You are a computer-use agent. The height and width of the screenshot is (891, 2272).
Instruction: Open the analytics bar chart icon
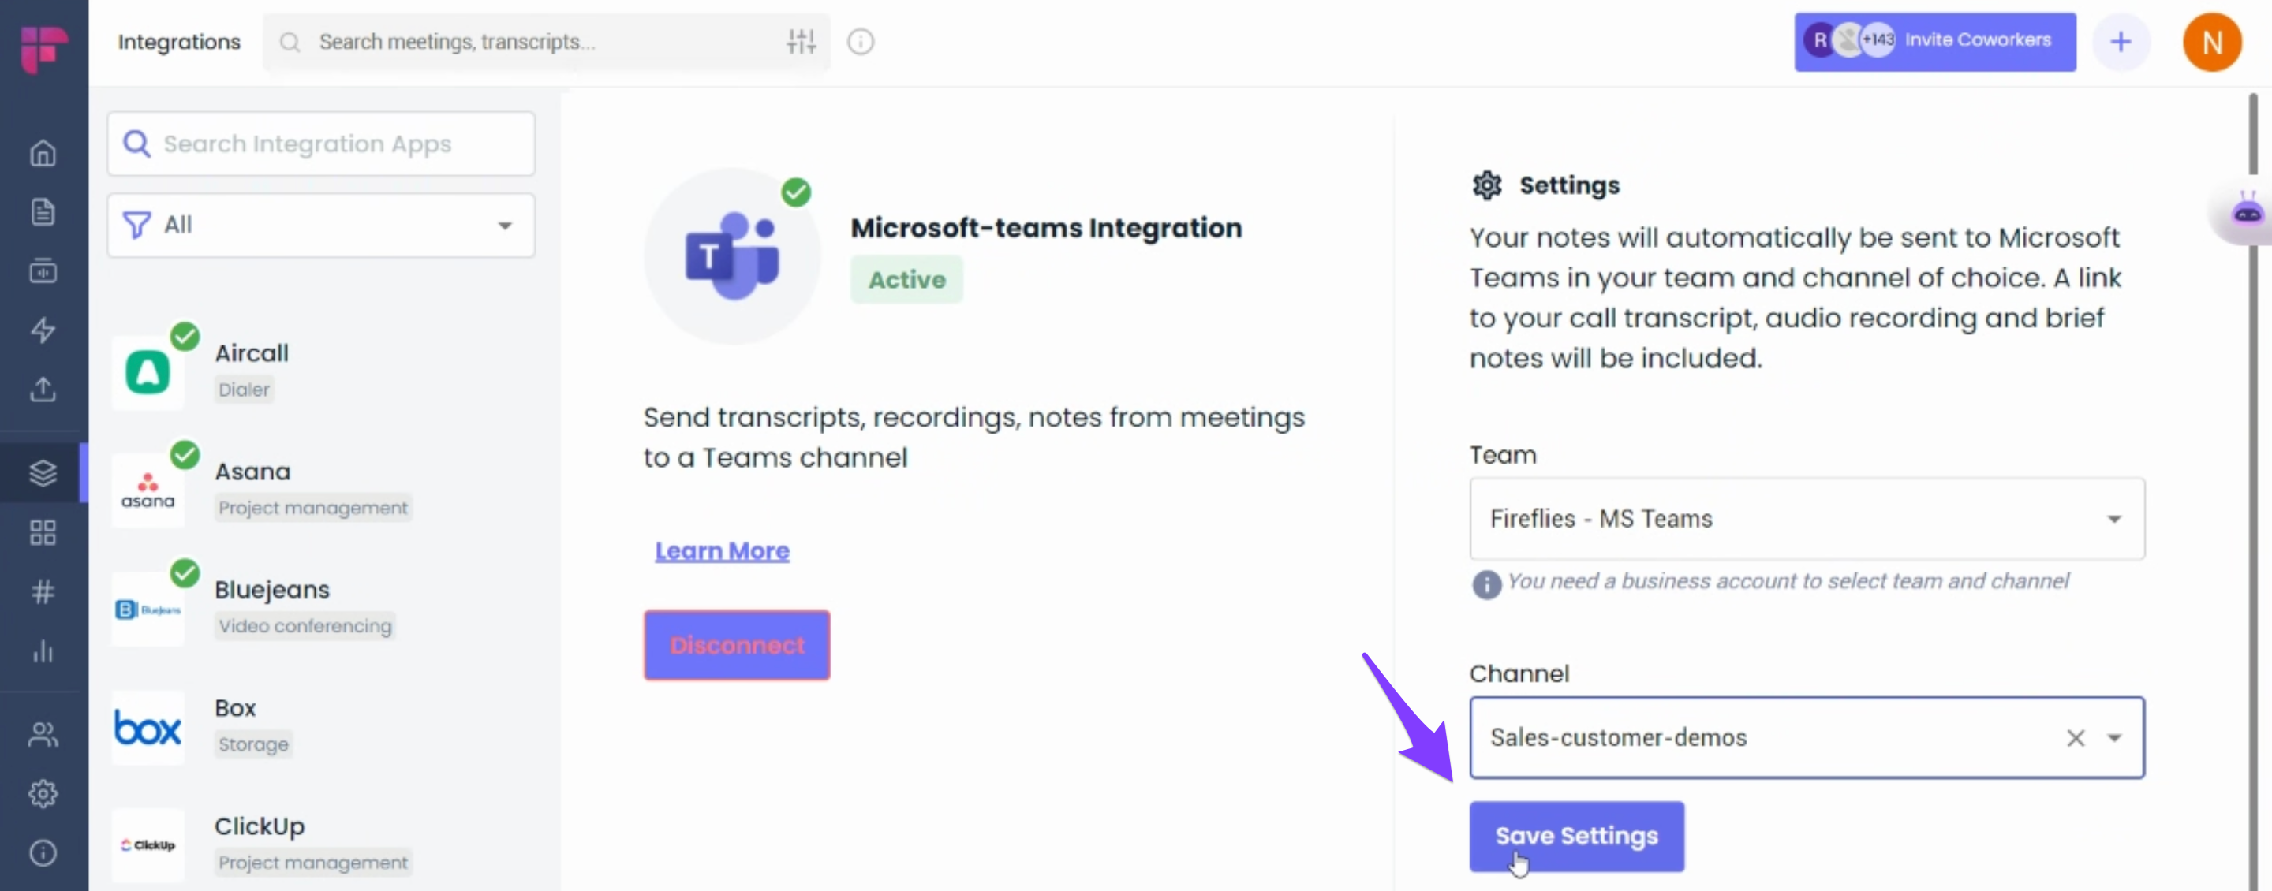(43, 651)
